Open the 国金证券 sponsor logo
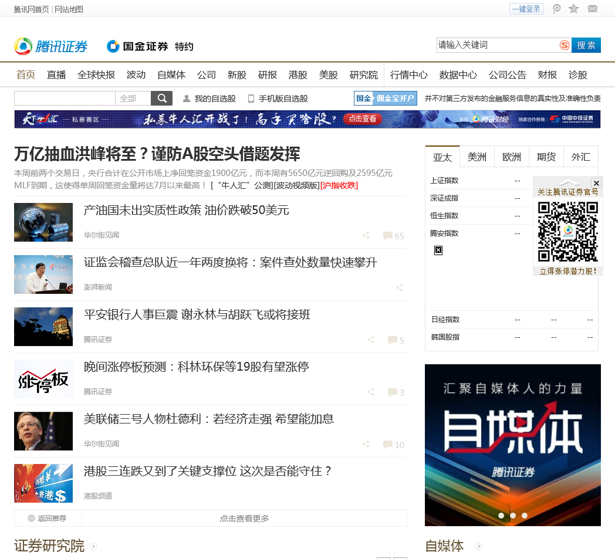615x559 pixels. [138, 46]
